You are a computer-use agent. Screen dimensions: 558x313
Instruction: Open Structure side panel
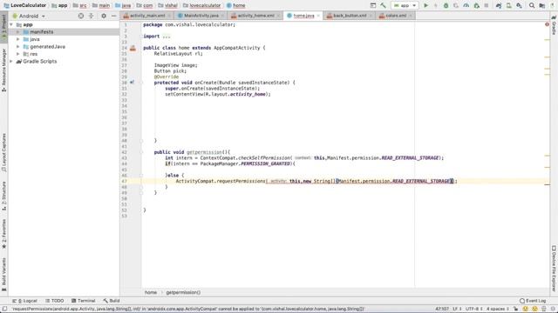point(3,196)
